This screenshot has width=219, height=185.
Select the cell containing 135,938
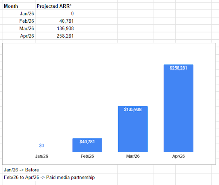(55, 29)
